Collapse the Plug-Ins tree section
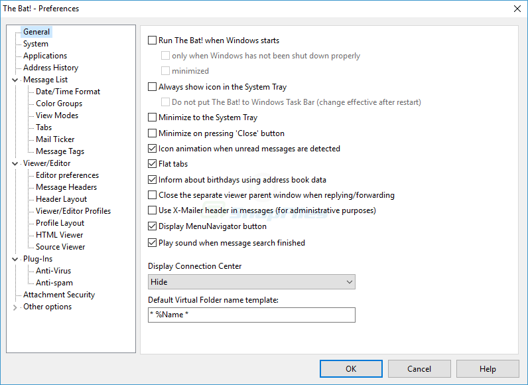 [x=15, y=260]
